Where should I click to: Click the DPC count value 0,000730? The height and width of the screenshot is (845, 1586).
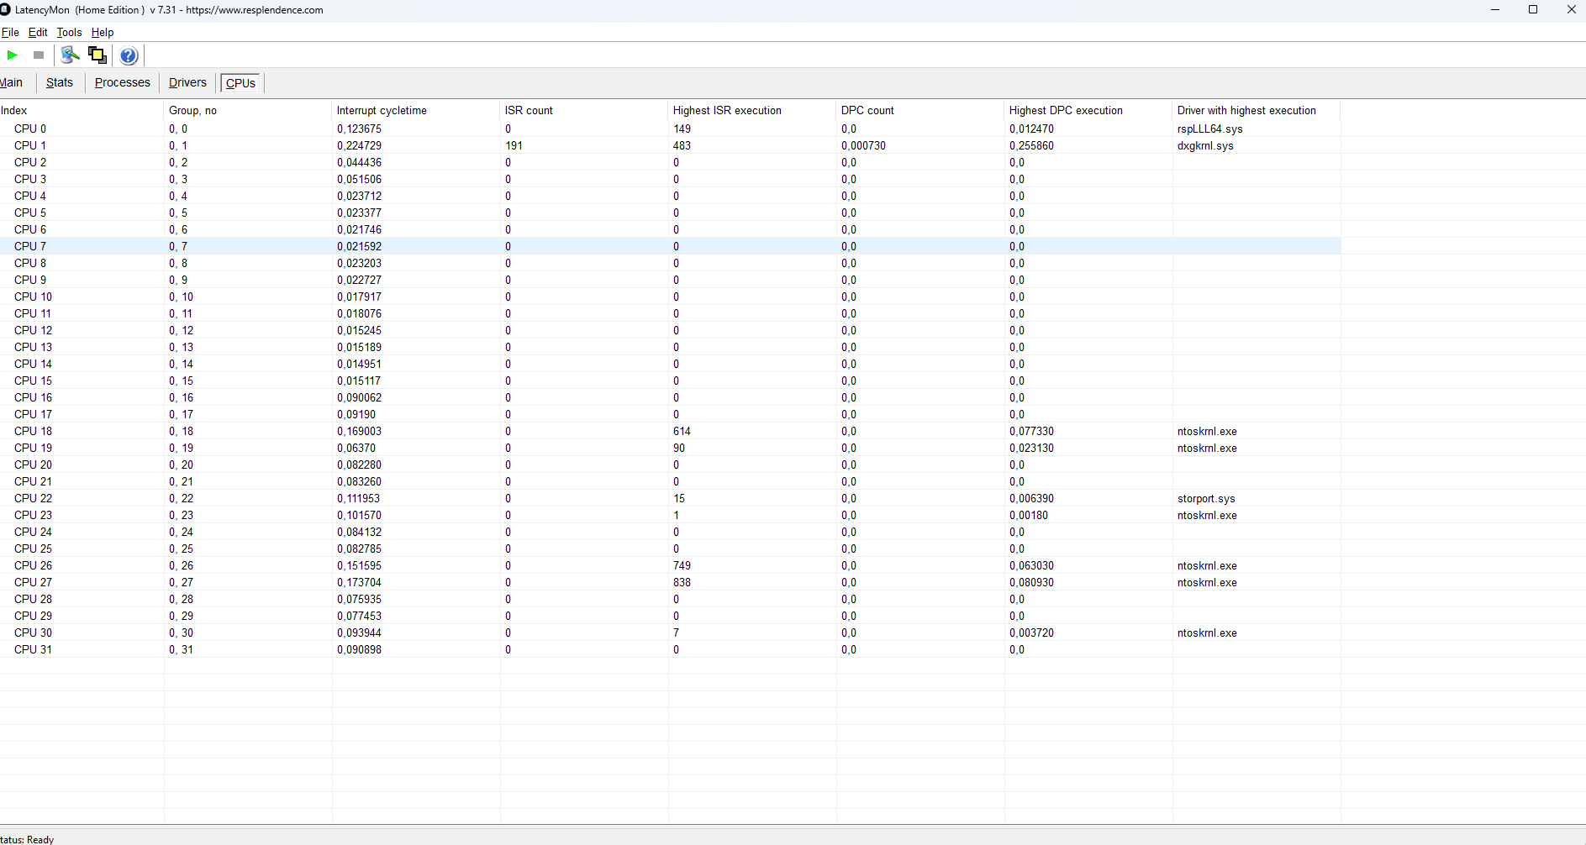coord(863,145)
